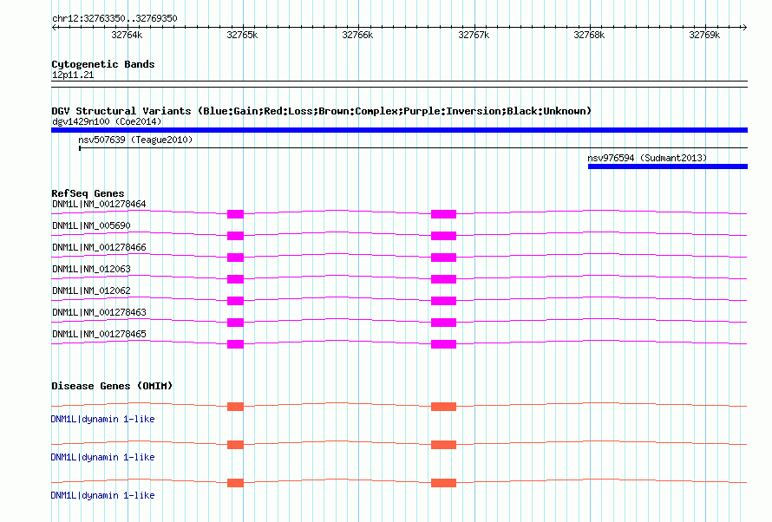Viewport: 772px width, 522px height.
Task: Click the 32768k ruler label
Action: [x=589, y=36]
